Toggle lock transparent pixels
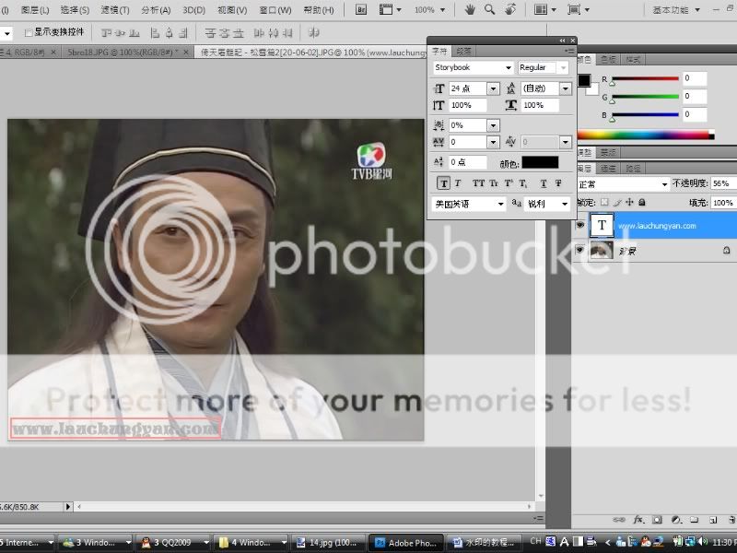The width and height of the screenshot is (737, 553). [x=604, y=203]
